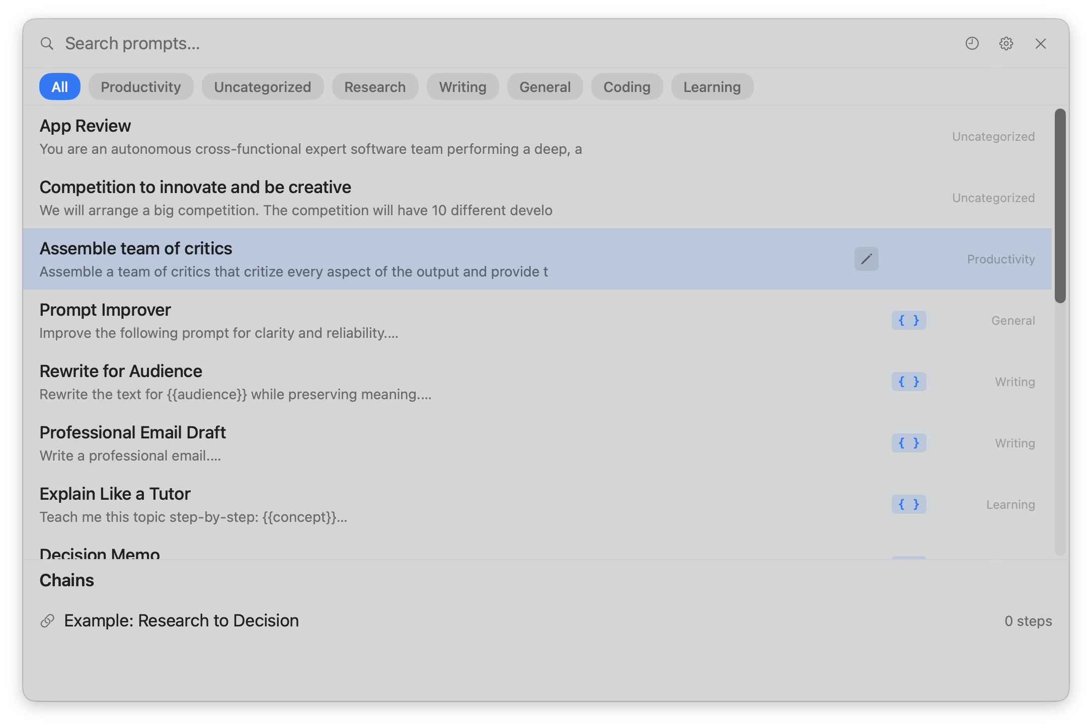Edit 'Assemble team of critics' using the pencil icon

point(866,259)
